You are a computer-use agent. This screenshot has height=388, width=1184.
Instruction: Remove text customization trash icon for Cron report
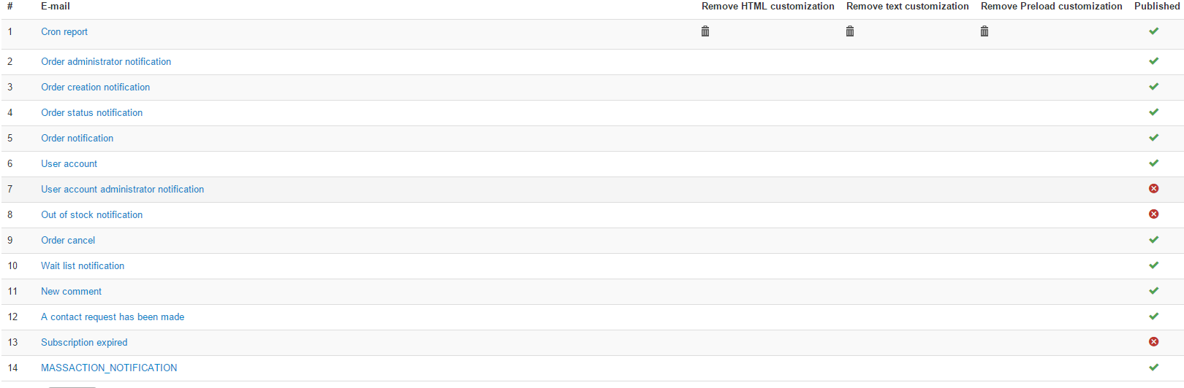850,31
